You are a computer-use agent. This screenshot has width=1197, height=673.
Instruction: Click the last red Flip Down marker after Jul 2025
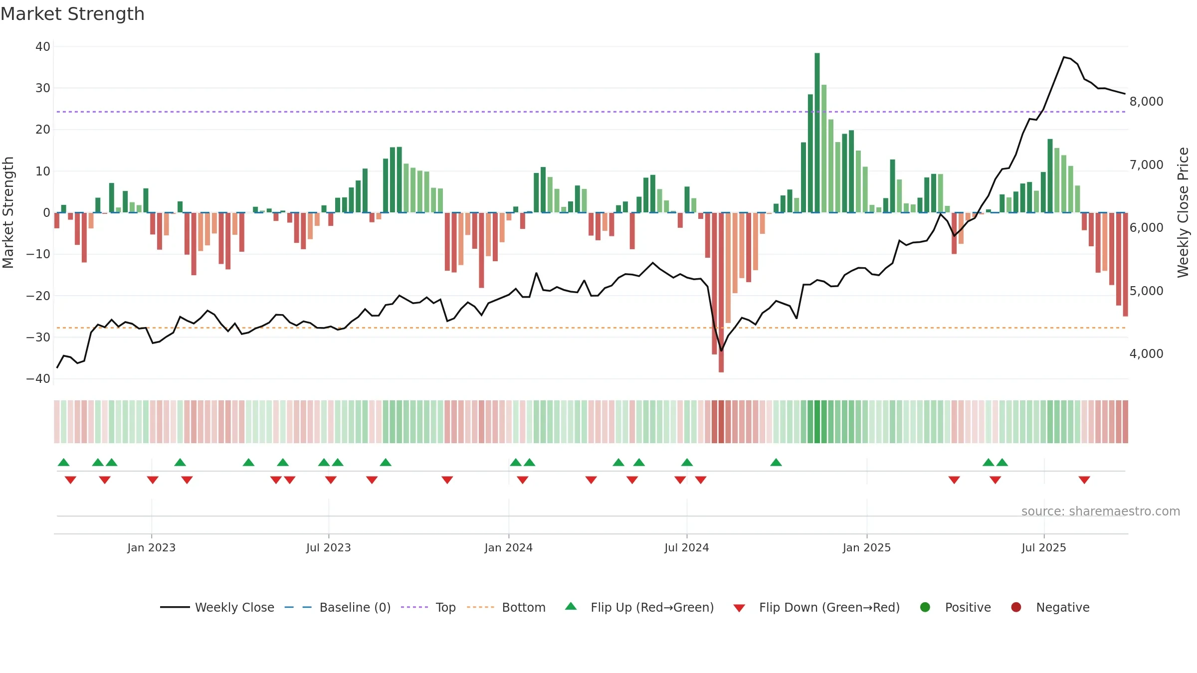1084,480
